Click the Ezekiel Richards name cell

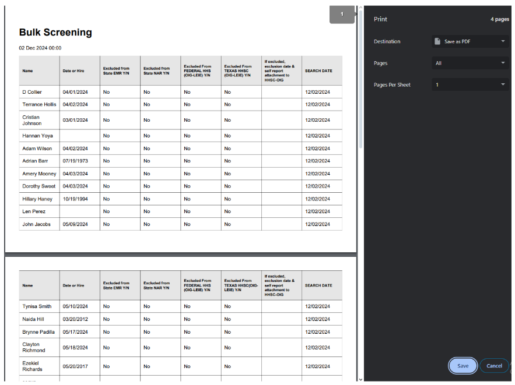33,366
